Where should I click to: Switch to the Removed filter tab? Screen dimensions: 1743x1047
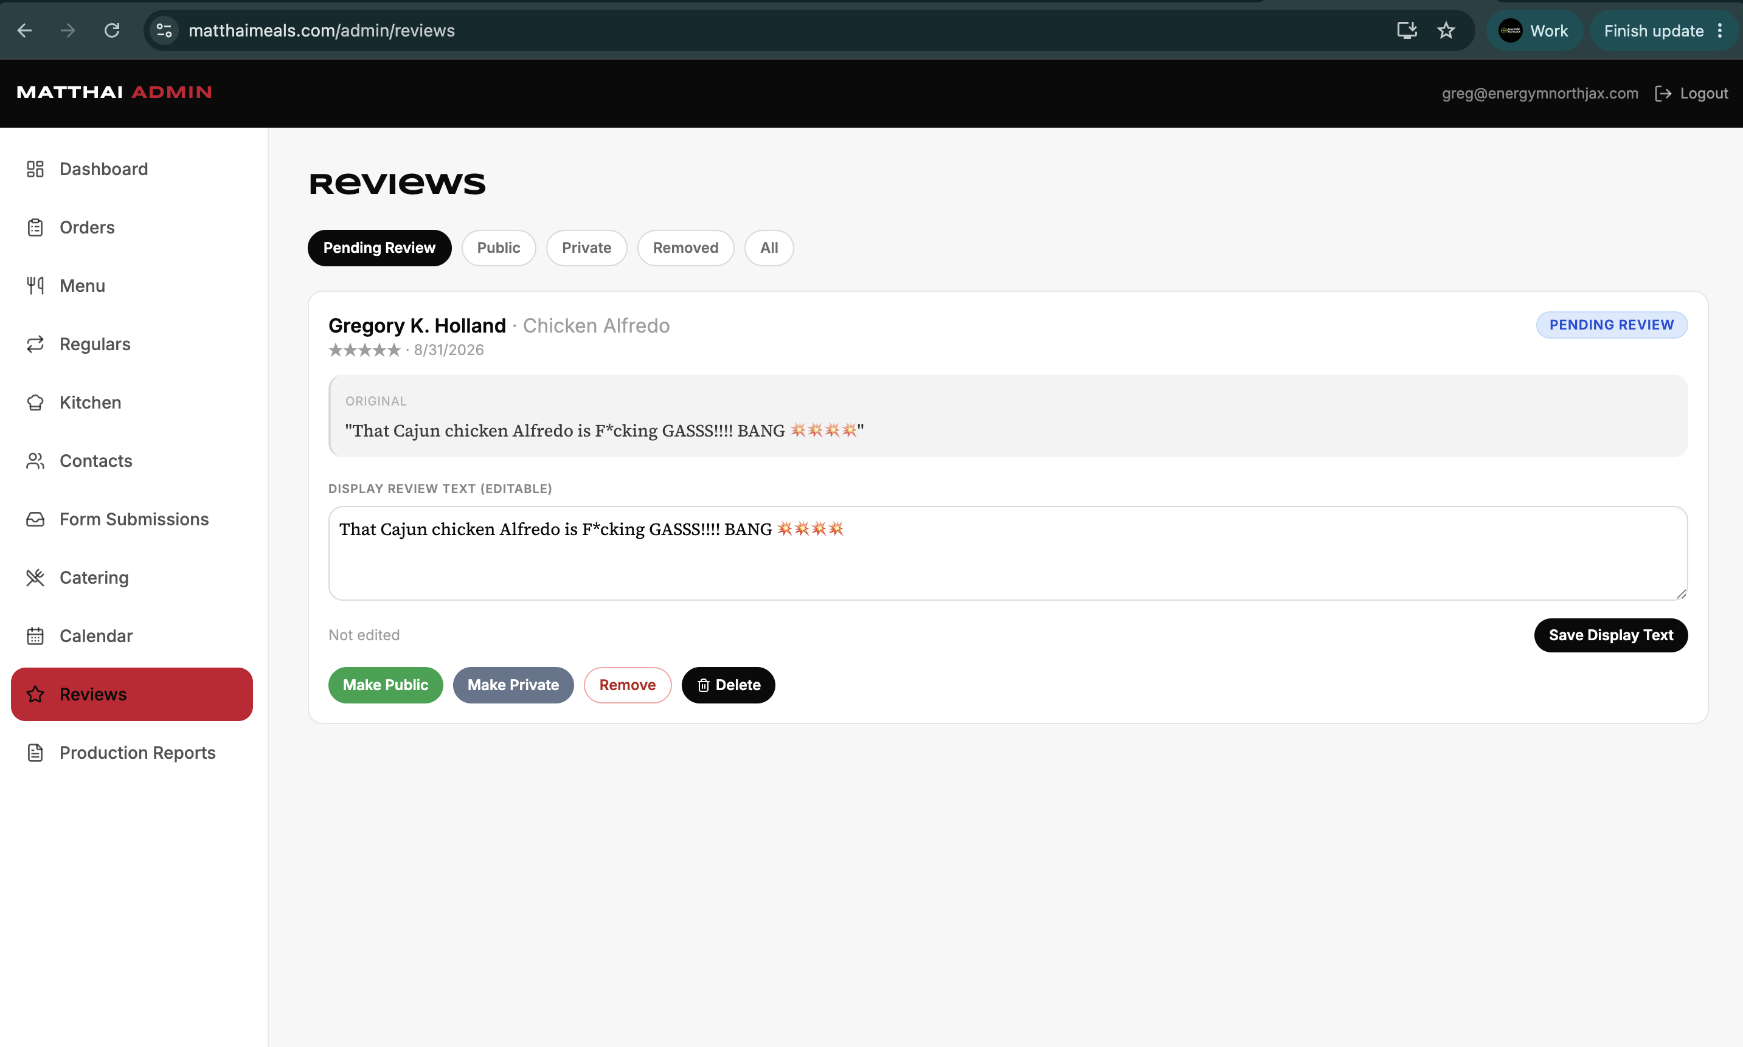tap(685, 247)
